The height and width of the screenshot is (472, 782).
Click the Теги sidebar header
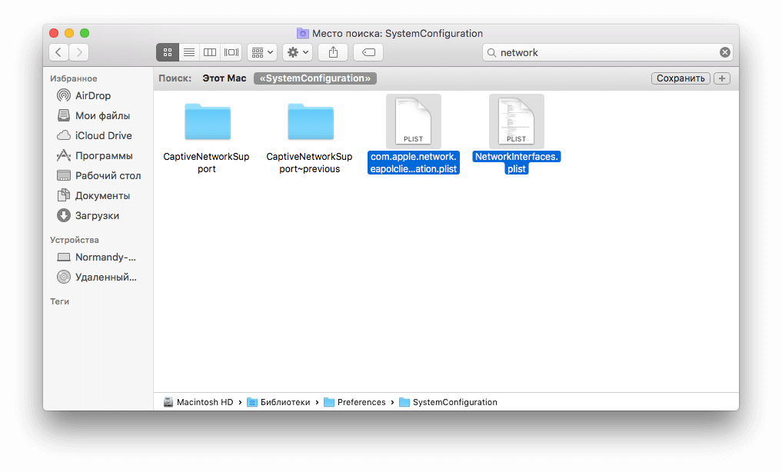pos(59,301)
